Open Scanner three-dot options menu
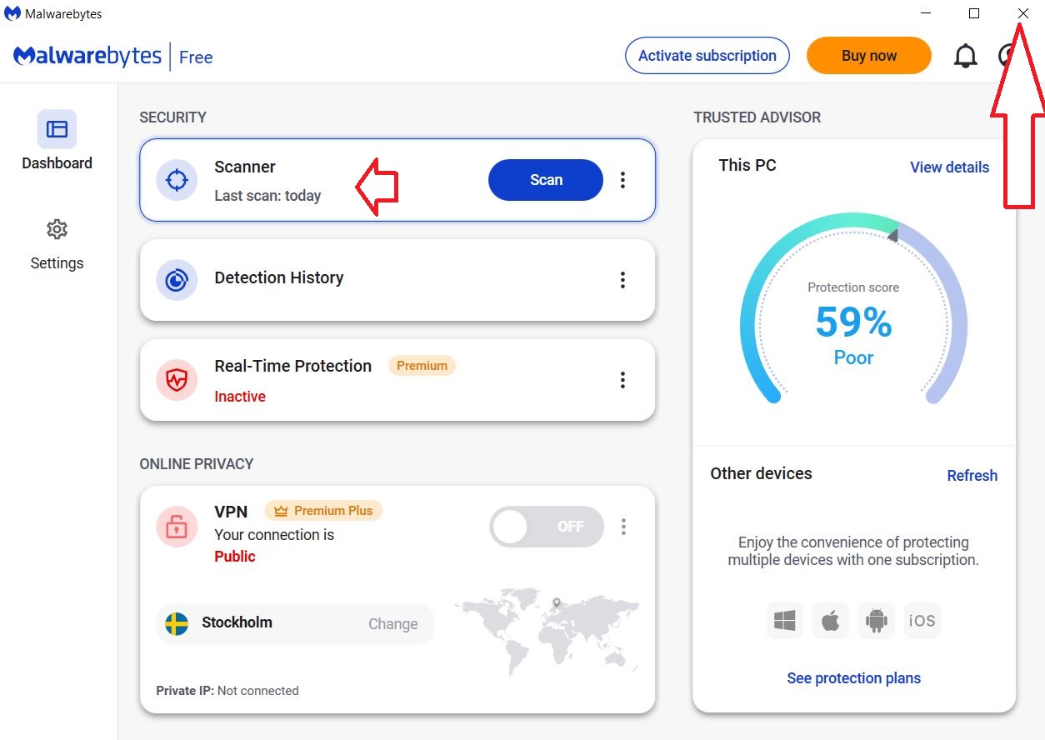The height and width of the screenshot is (740, 1045). tap(622, 180)
